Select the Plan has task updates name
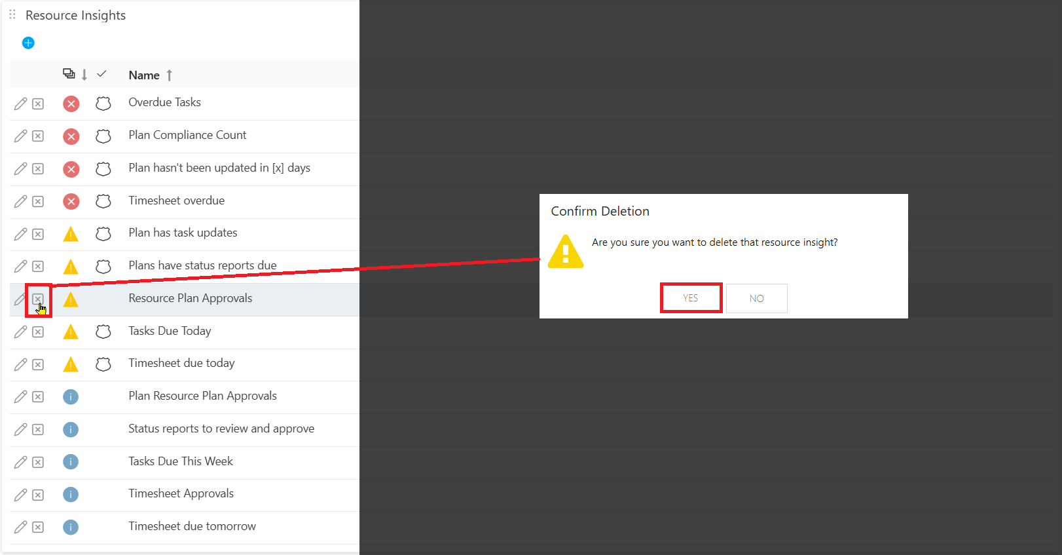The width and height of the screenshot is (1062, 555). (183, 233)
